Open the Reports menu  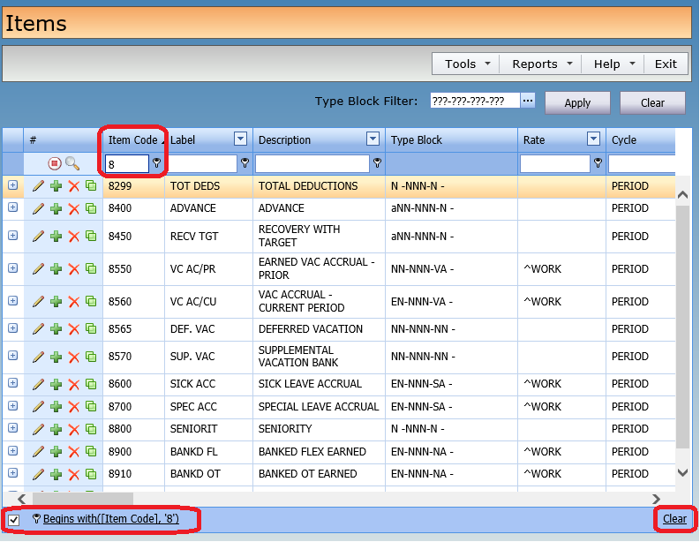(540, 64)
